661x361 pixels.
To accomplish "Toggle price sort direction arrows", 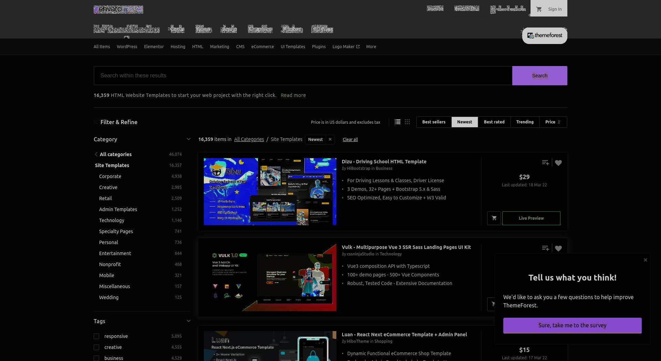I will [x=559, y=122].
